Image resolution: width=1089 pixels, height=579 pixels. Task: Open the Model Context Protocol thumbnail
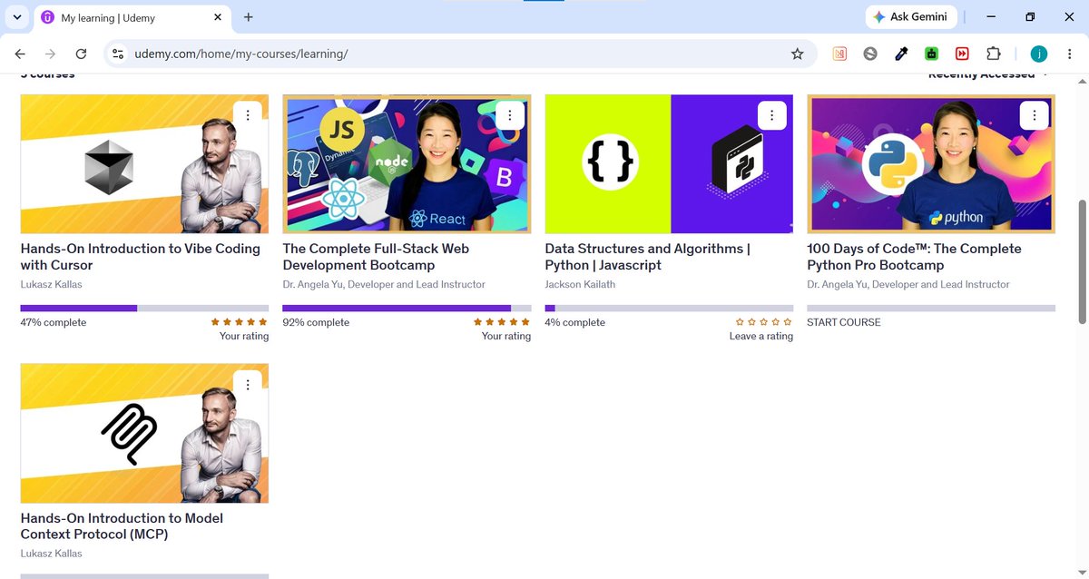144,434
